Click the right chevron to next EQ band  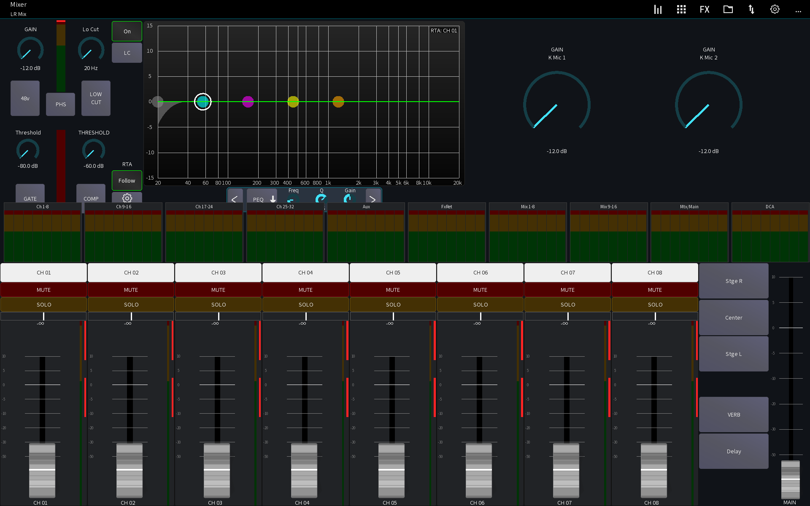pyautogui.click(x=373, y=199)
